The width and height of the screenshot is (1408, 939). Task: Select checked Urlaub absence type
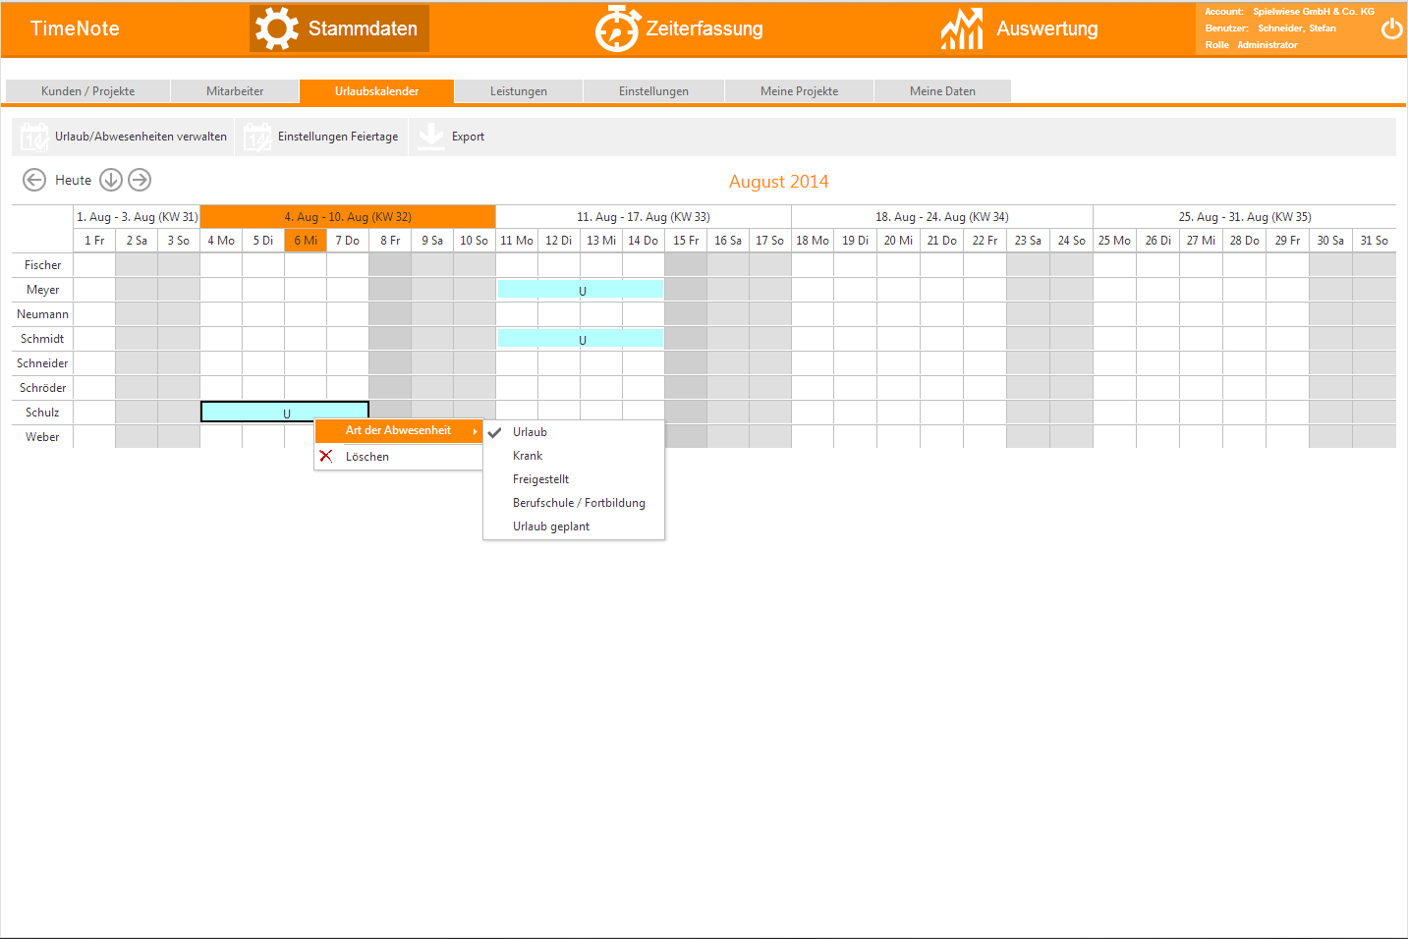530,432
